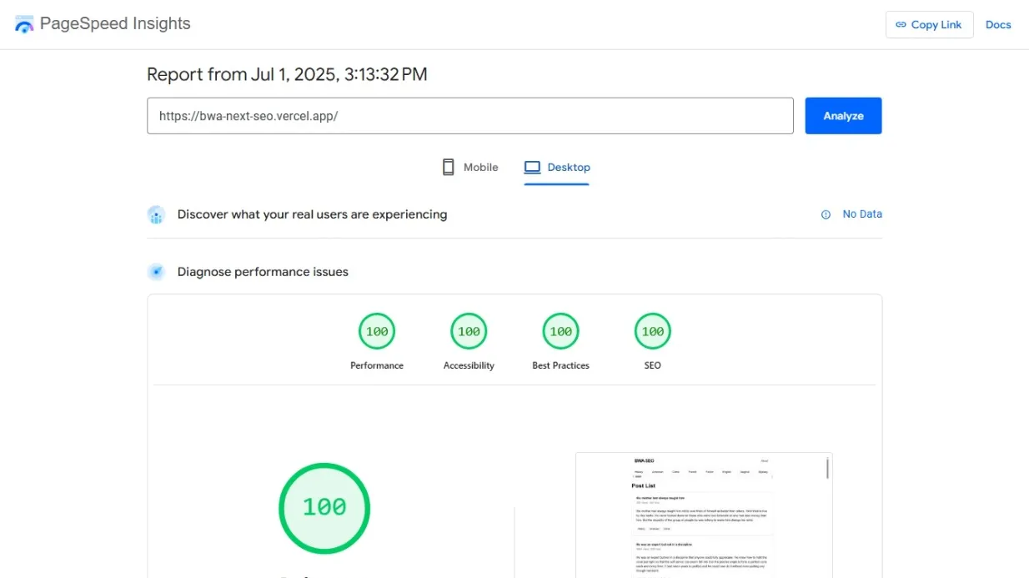The width and height of the screenshot is (1029, 578).
Task: Click the Analyze button
Action: (843, 115)
